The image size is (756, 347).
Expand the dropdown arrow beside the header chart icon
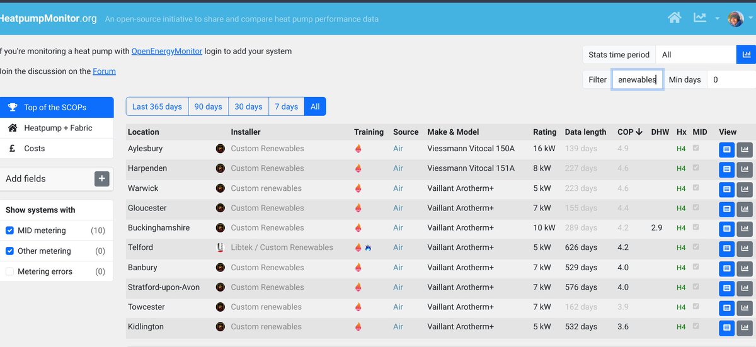717,19
